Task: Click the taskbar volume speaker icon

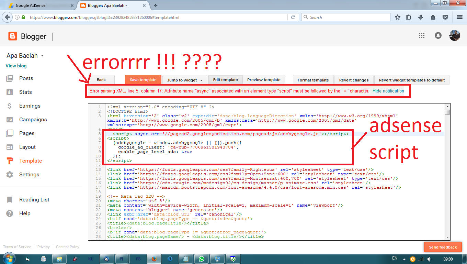Action: [429, 259]
